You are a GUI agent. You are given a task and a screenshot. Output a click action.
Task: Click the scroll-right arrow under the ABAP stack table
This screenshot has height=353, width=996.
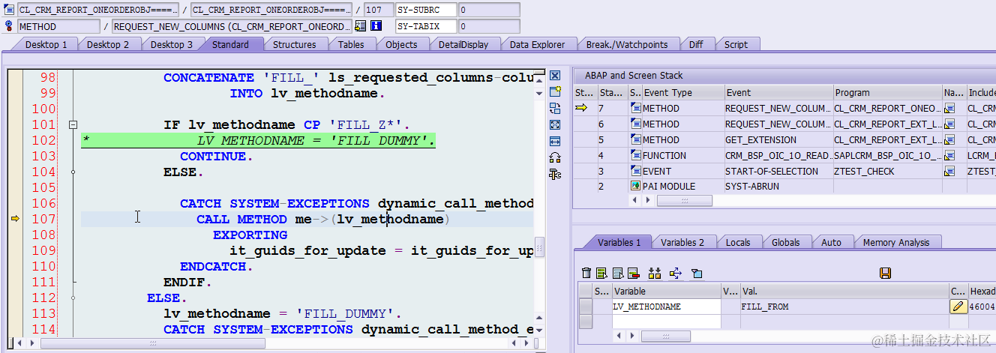[x=649, y=201]
